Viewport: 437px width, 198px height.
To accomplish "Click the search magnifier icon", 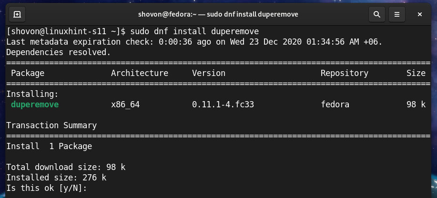I will point(376,14).
